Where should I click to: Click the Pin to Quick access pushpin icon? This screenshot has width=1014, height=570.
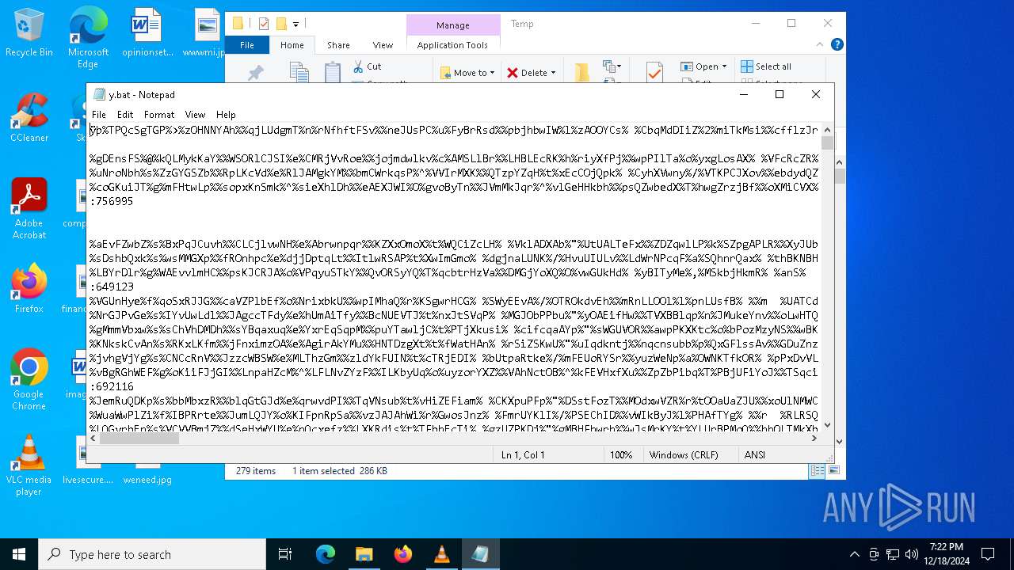[255, 73]
